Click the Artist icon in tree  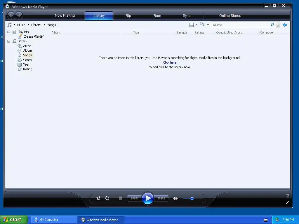pyautogui.click(x=20, y=46)
